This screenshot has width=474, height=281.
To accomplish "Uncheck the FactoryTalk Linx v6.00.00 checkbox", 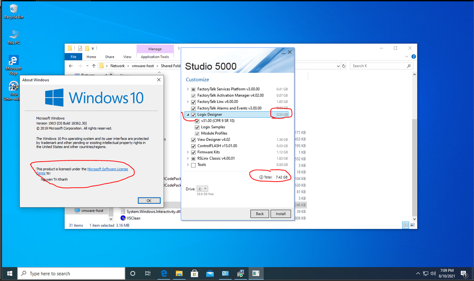I will 193,102.
